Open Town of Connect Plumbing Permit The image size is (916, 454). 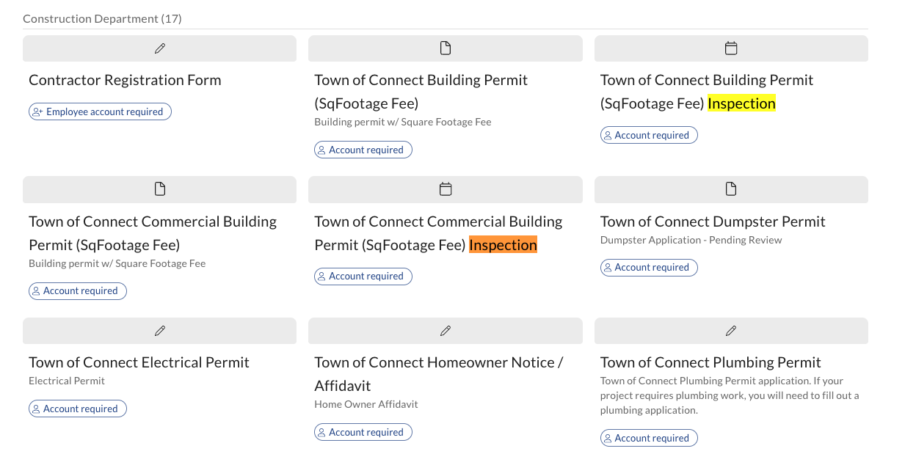pyautogui.click(x=710, y=362)
